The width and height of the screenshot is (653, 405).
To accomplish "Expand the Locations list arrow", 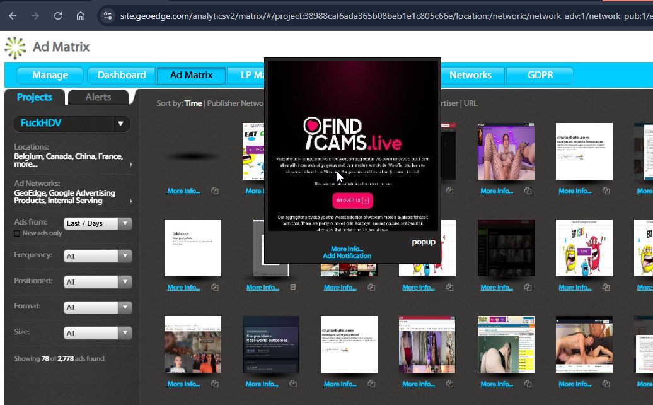I will tap(131, 165).
